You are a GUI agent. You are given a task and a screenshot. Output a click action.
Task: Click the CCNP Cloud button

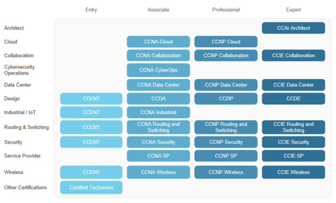[x=226, y=42]
